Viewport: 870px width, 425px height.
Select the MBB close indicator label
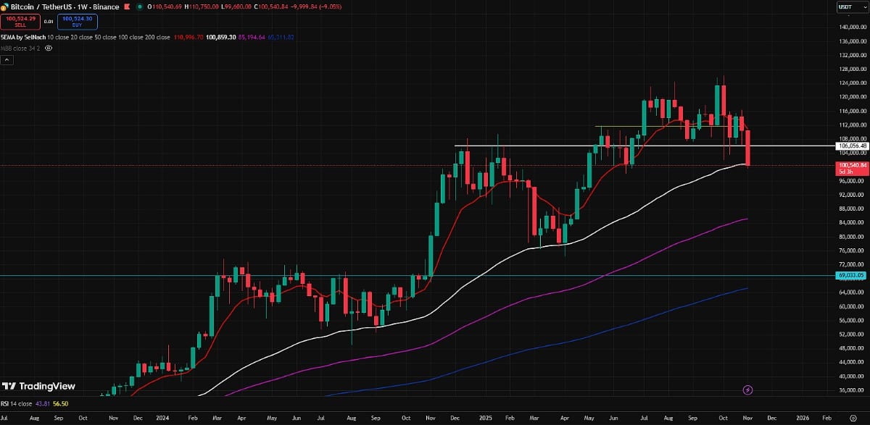[20, 48]
